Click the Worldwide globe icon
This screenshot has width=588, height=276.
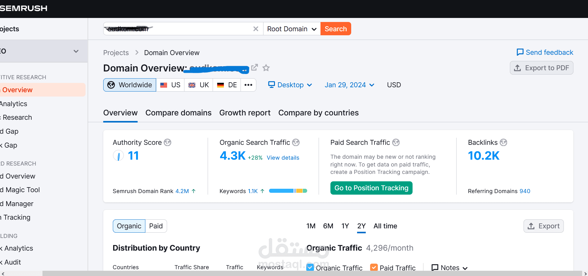pos(111,85)
